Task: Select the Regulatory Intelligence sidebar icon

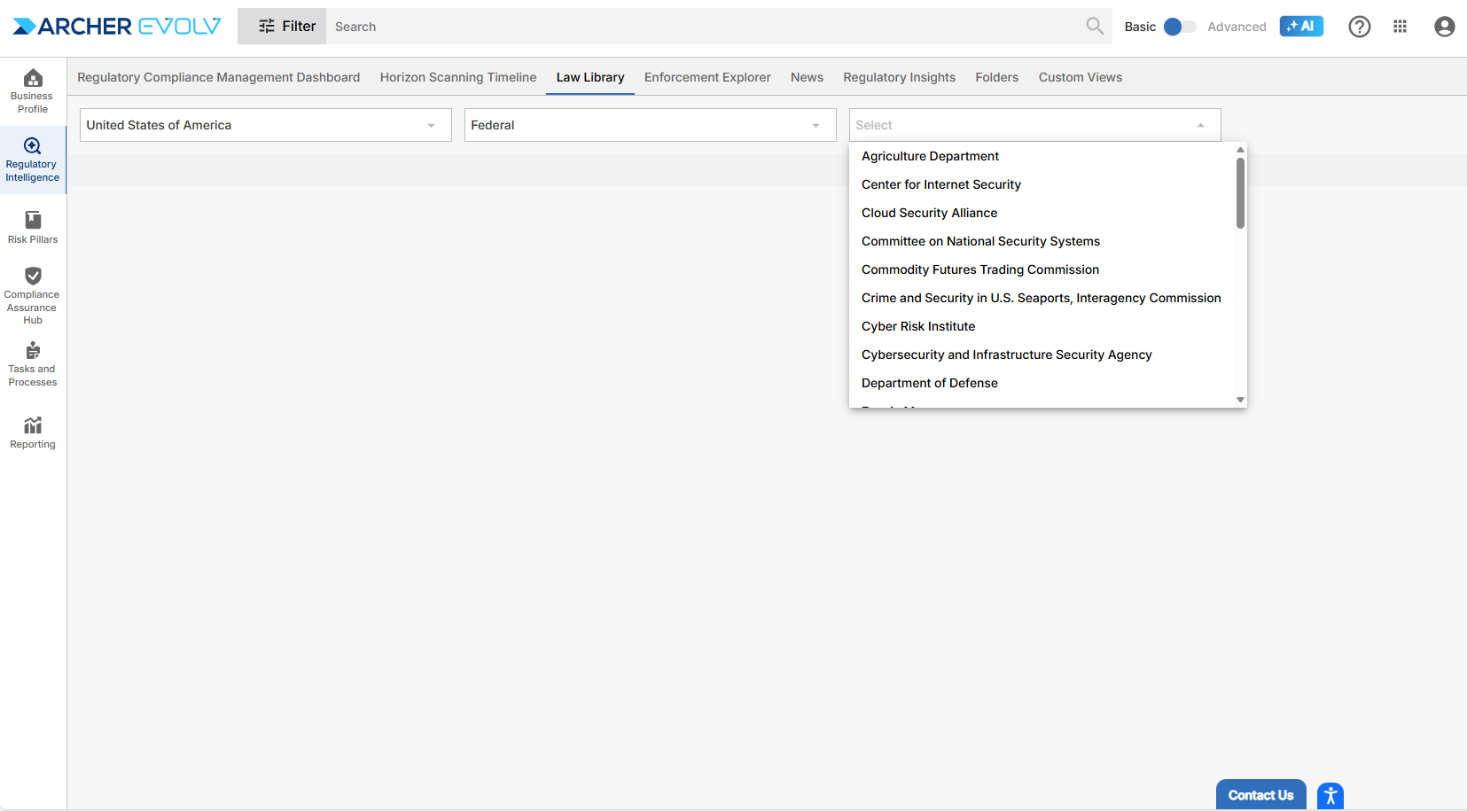Action: pos(33,160)
